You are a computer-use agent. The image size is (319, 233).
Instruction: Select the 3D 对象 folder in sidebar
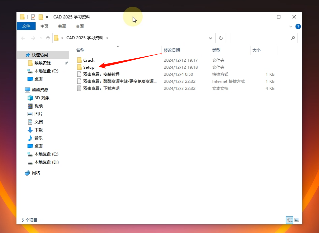[42, 98]
